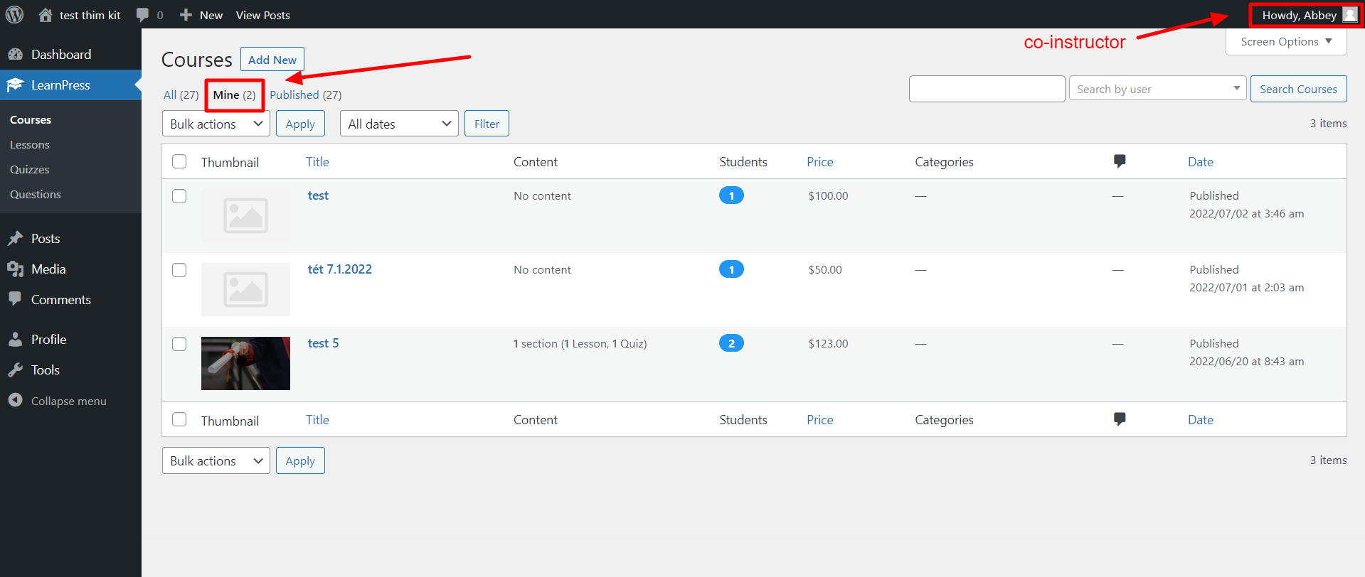This screenshot has width=1365, height=577.
Task: Click thumbnail image of test 5 course
Action: (x=245, y=363)
